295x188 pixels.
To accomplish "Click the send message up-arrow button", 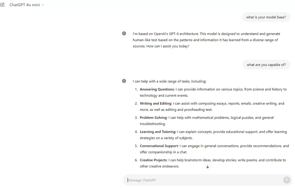I will [286, 180].
